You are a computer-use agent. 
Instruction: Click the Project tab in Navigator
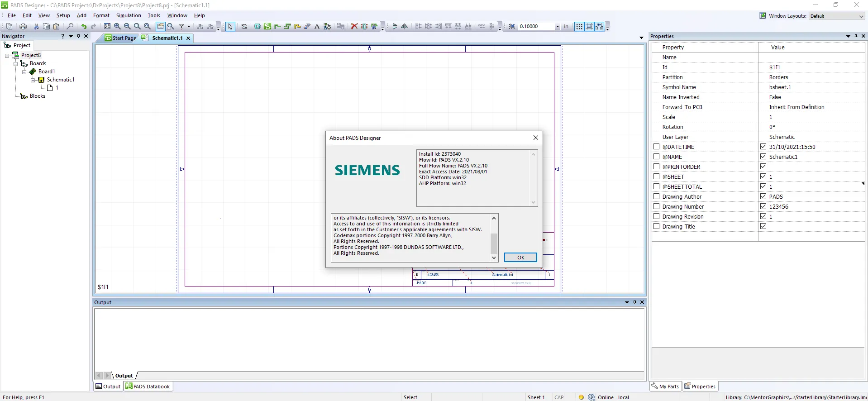17,45
